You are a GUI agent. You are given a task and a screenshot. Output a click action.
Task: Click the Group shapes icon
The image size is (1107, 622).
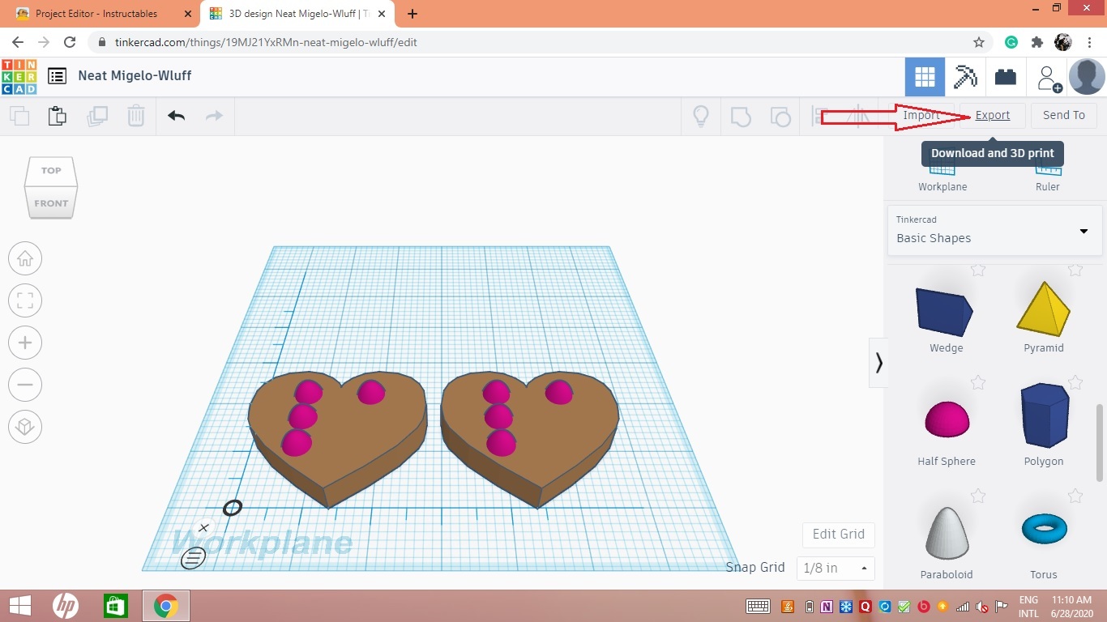(741, 117)
